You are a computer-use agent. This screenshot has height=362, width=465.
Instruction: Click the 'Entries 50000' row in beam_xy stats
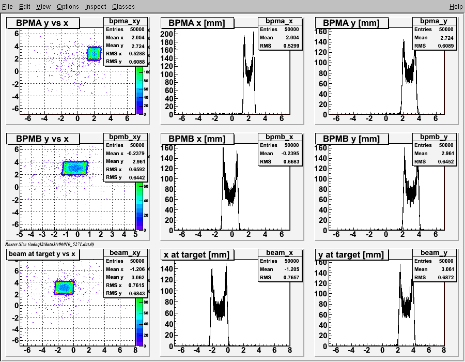pos(125,261)
